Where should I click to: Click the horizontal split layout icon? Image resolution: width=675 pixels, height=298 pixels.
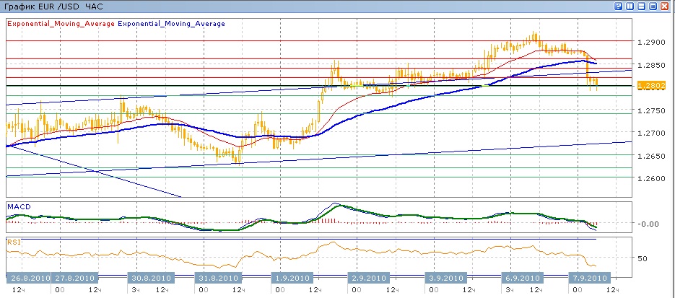tap(642, 6)
